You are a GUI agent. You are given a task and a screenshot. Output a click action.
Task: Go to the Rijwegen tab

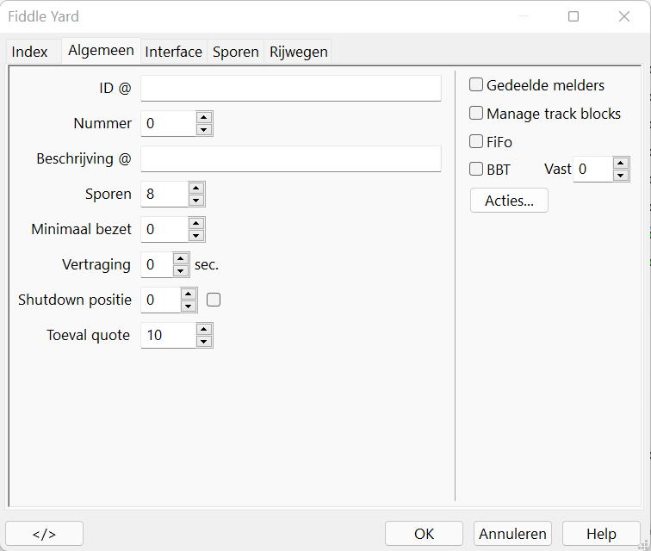(298, 52)
